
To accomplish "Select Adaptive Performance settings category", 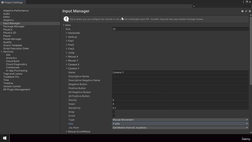I will tap(16, 11).
